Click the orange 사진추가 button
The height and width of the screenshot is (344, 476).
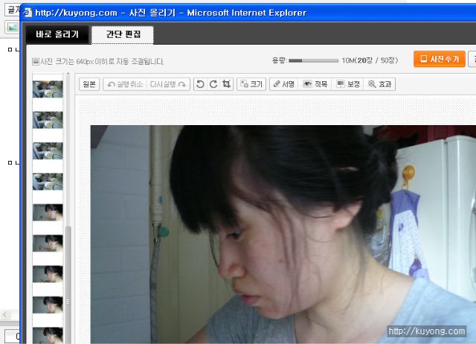point(440,59)
